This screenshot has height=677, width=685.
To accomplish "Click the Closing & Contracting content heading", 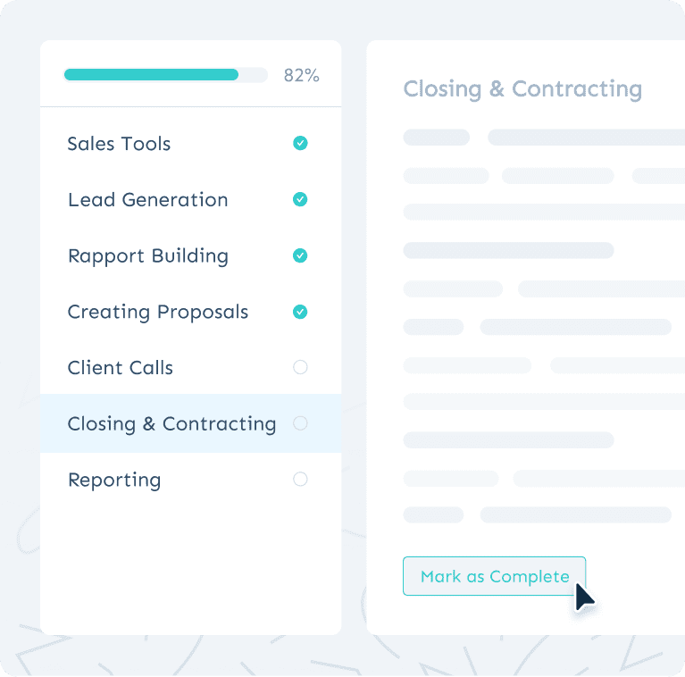I will click(522, 89).
